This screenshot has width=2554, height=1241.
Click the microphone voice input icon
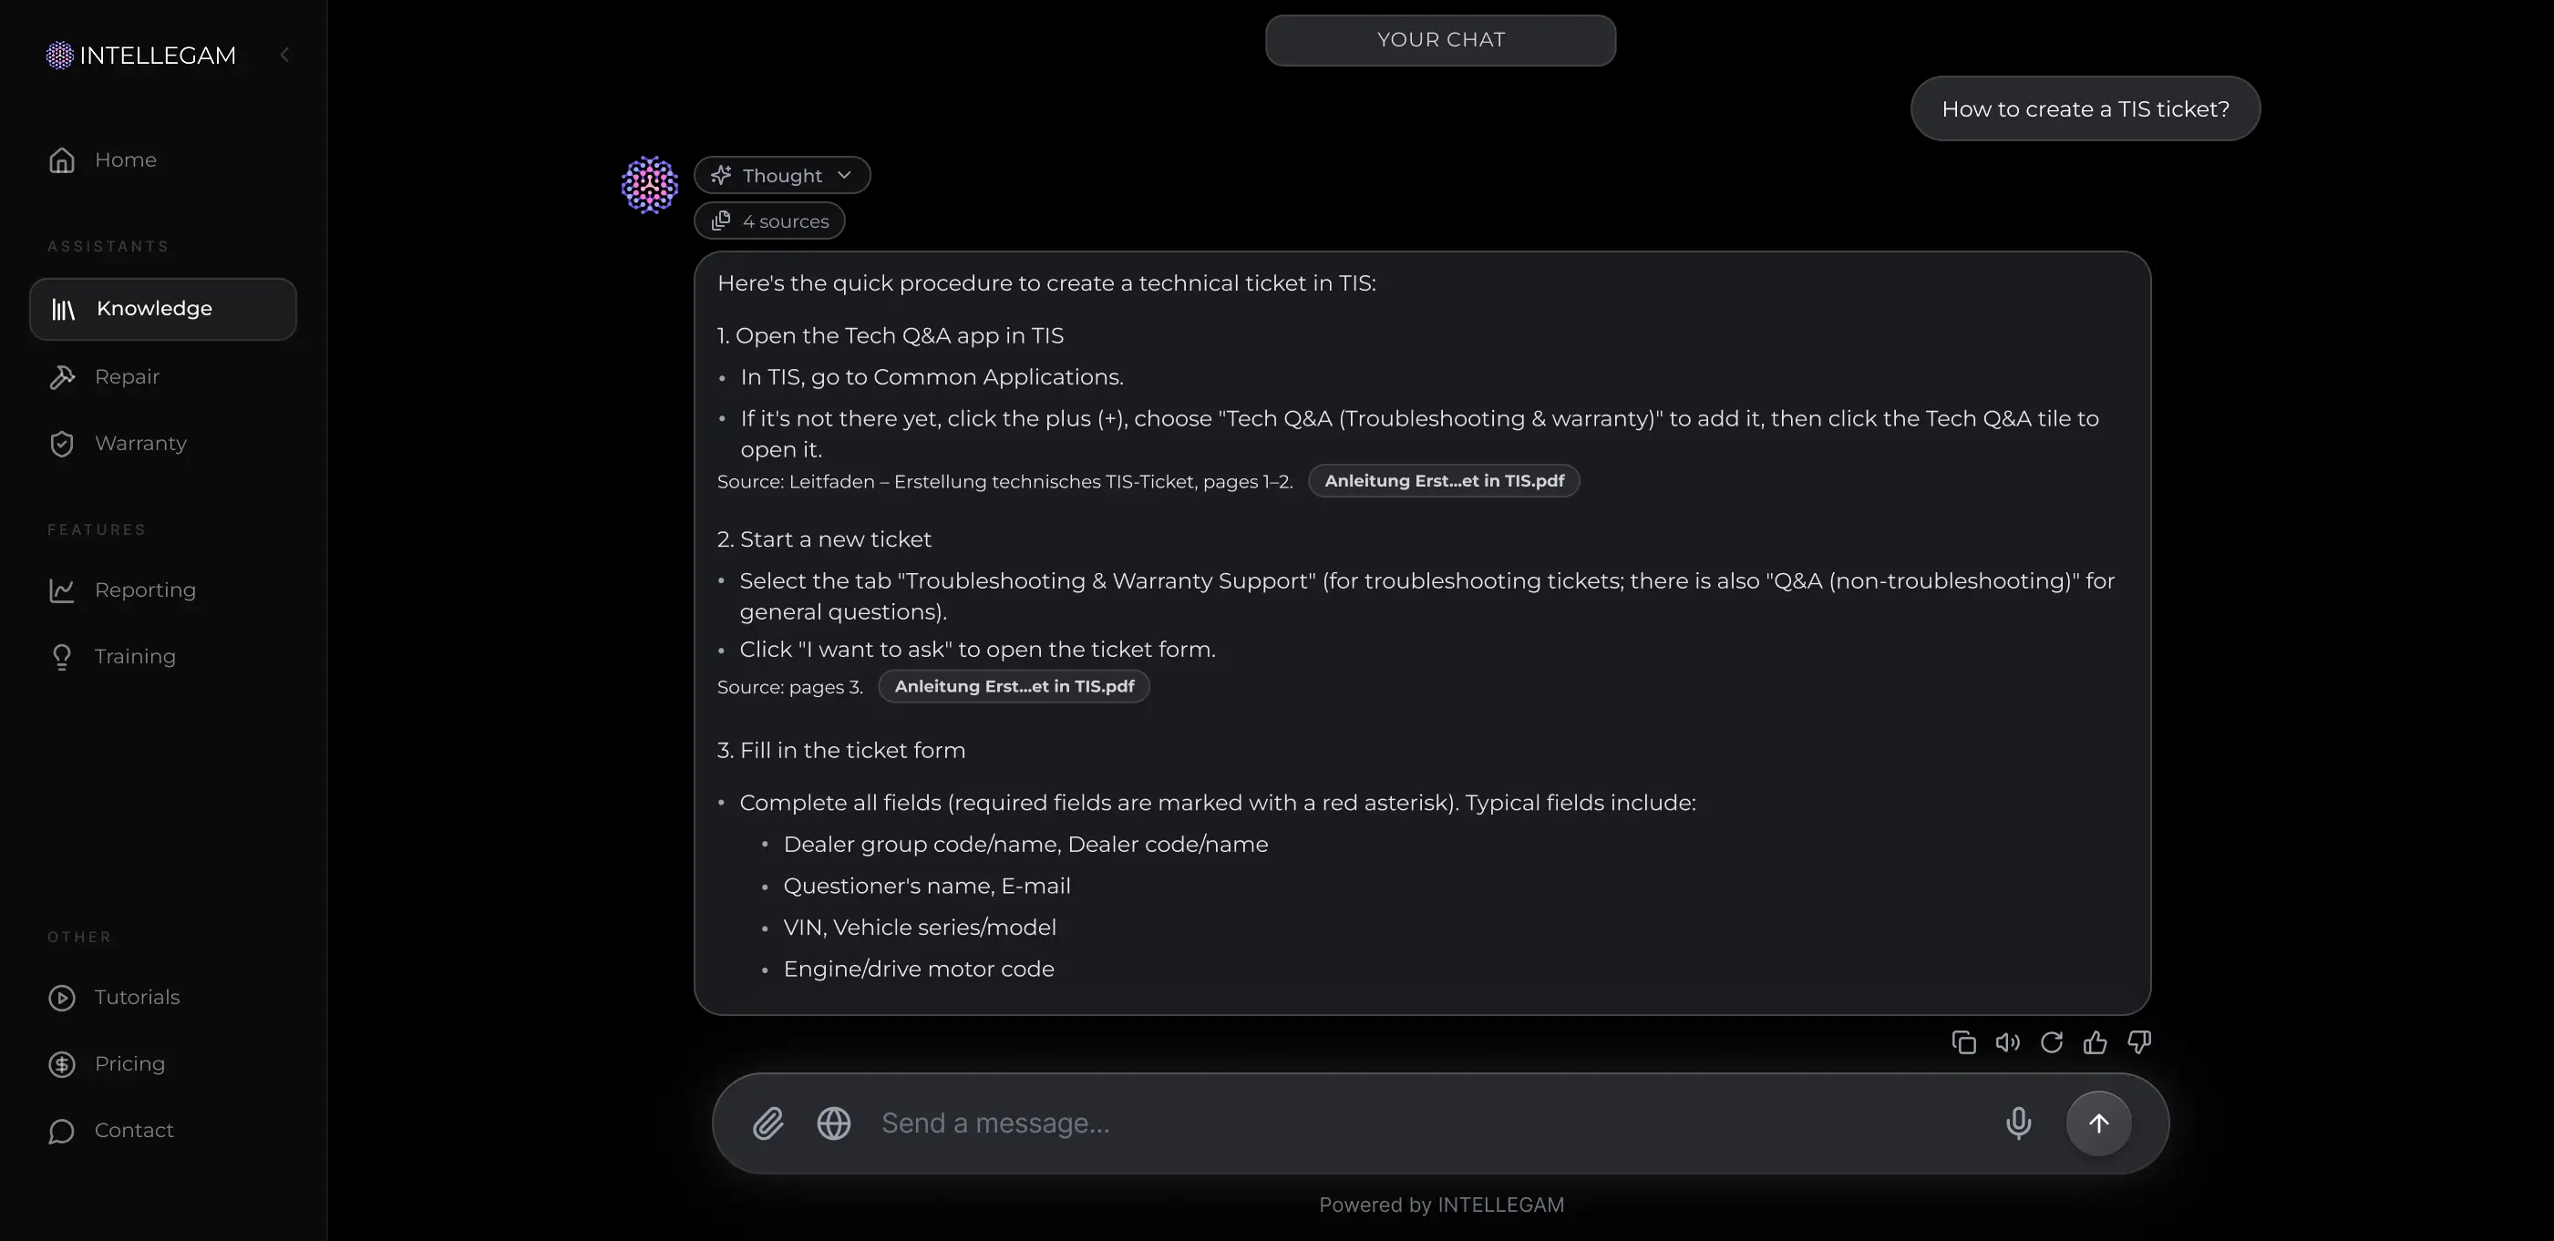[x=2018, y=1123]
